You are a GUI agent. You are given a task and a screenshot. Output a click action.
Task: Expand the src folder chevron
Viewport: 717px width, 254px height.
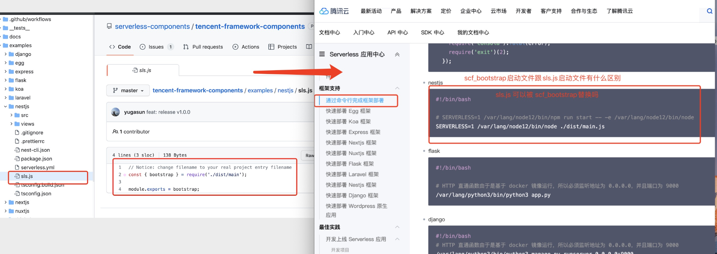pyautogui.click(x=11, y=115)
